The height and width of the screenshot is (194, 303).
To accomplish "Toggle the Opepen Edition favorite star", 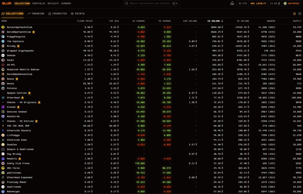I will pos(29,93).
